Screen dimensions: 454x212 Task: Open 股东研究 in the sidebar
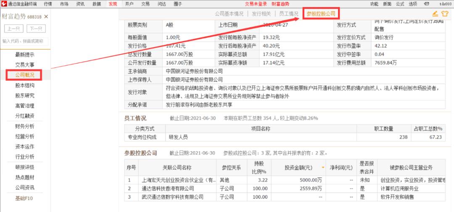(25, 95)
